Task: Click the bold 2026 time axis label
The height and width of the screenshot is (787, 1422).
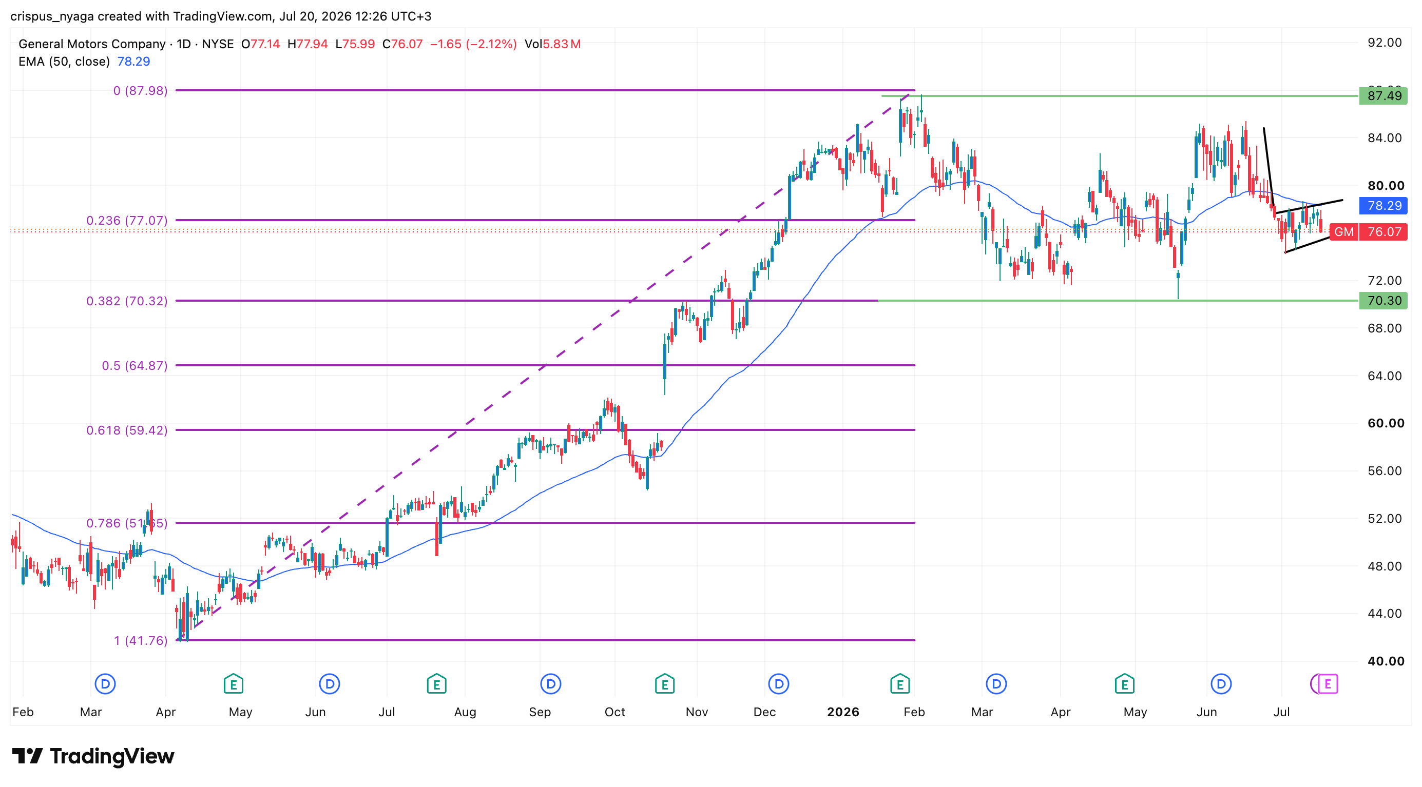Action: pos(843,712)
